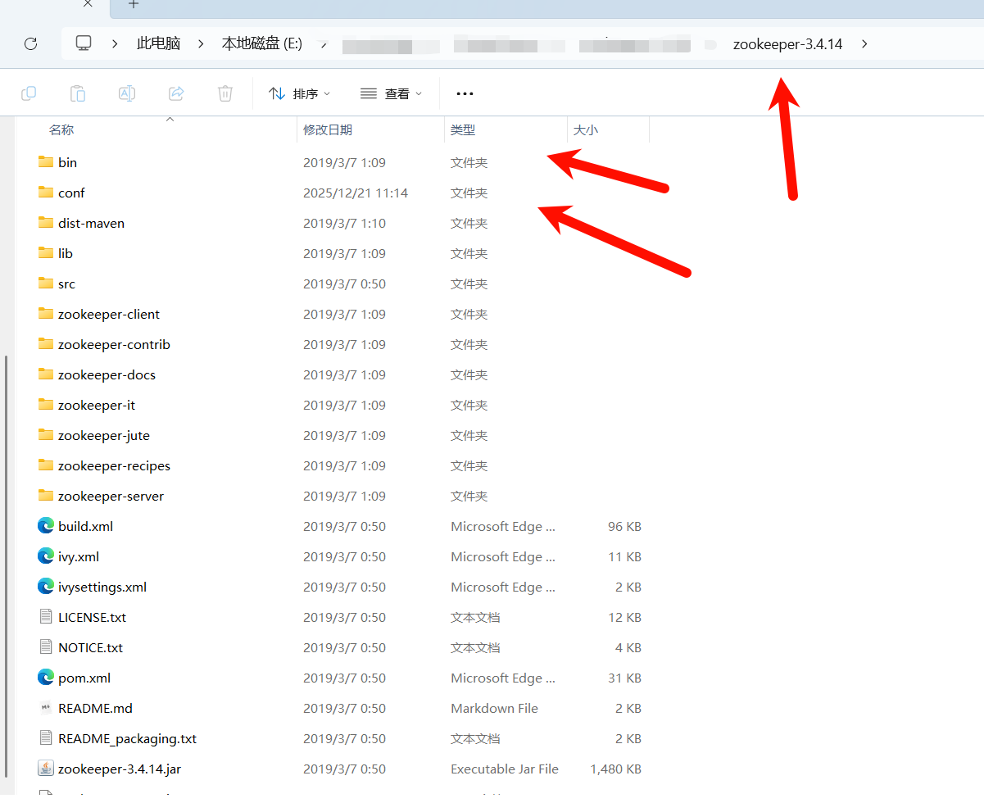Open the three-dots more options menu
The image size is (984, 812).
coord(465,93)
